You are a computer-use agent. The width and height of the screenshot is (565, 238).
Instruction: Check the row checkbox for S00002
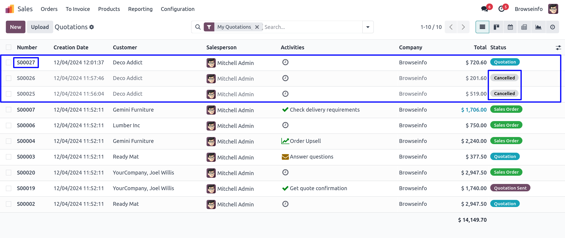click(x=9, y=204)
